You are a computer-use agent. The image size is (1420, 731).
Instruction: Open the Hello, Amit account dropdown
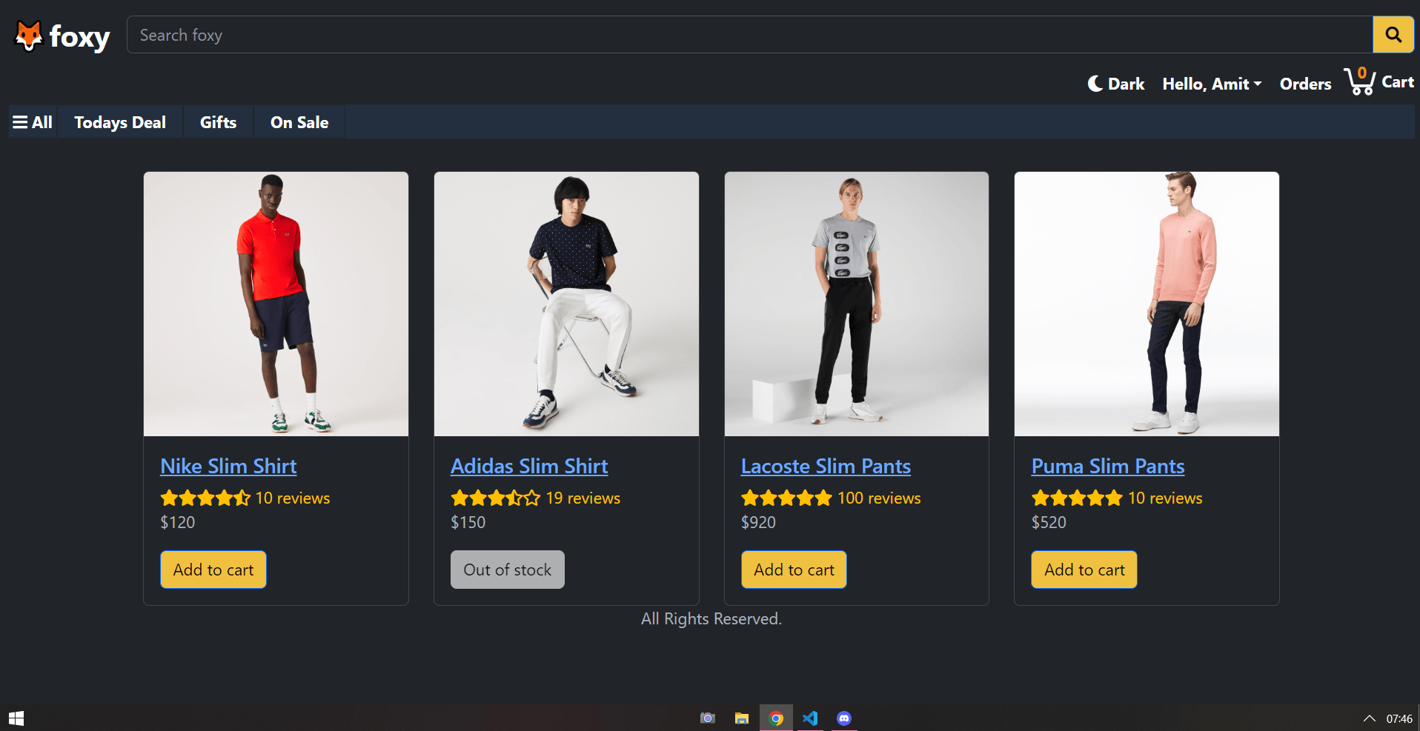(x=1212, y=84)
